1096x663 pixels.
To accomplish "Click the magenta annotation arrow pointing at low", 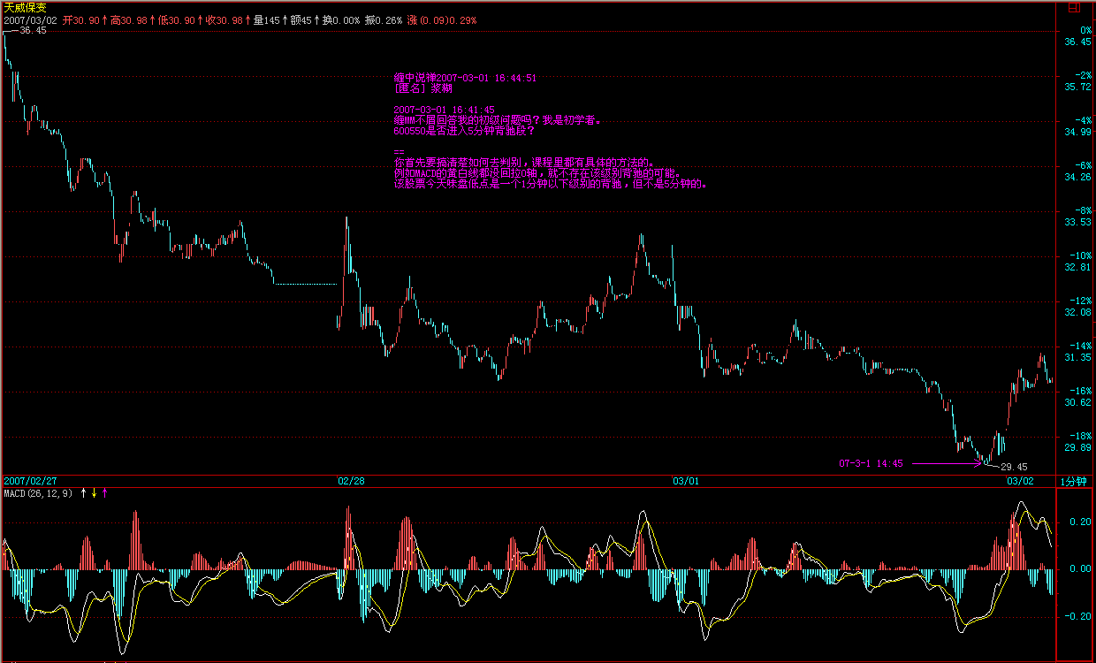I will point(945,462).
